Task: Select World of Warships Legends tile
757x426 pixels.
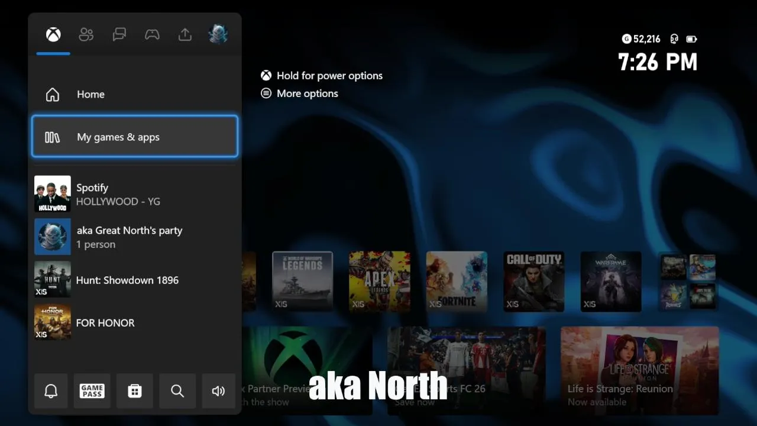Action: coord(302,282)
